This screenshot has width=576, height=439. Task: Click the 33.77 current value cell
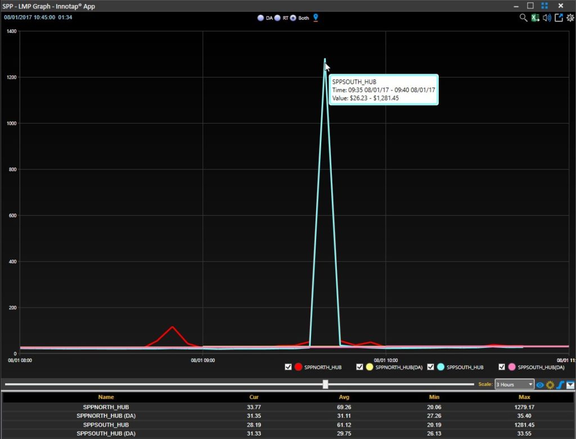(254, 407)
